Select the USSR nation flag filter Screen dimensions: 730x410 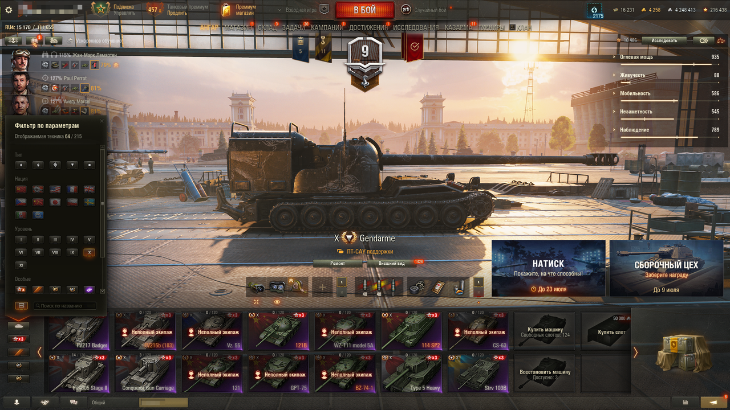point(21,189)
